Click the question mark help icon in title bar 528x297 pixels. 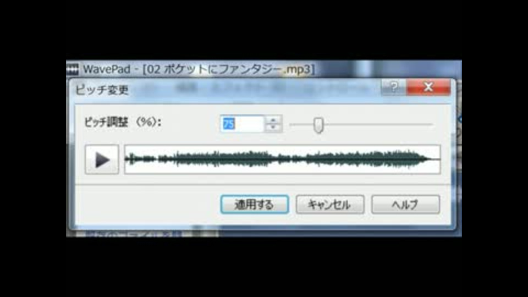pos(394,87)
